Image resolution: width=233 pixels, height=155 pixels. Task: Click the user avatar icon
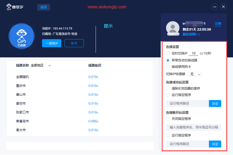coord(173,28)
